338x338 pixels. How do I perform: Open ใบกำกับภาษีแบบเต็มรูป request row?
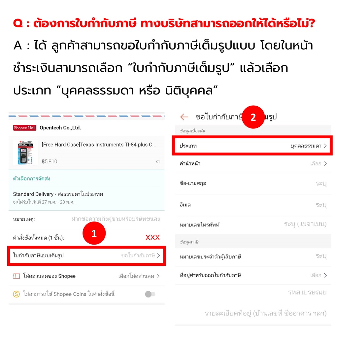[86, 255]
